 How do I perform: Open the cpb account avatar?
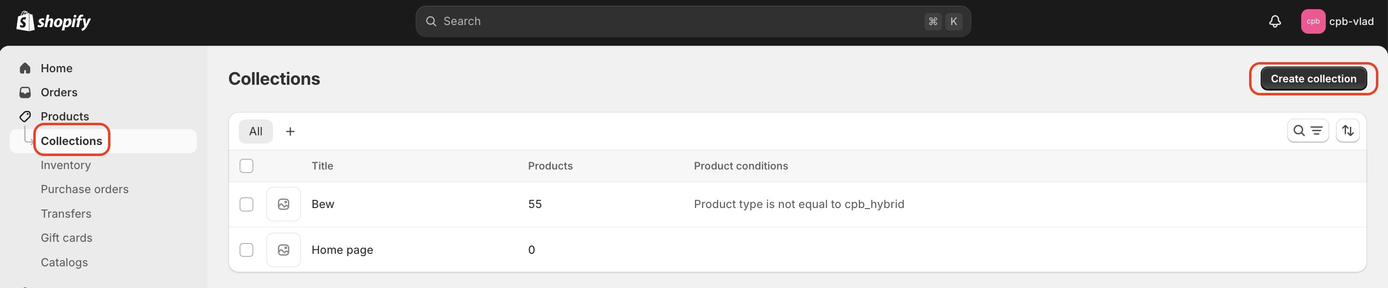tap(1313, 22)
